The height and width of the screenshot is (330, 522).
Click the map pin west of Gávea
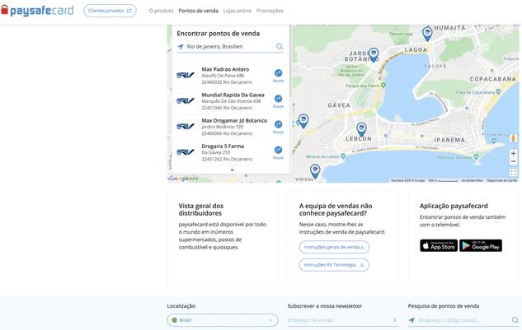point(303,121)
